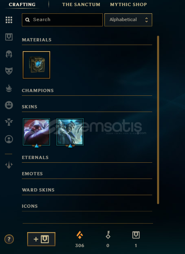Select the blue winter skin shard thumbnail
This screenshot has height=254, width=185.
point(70,132)
